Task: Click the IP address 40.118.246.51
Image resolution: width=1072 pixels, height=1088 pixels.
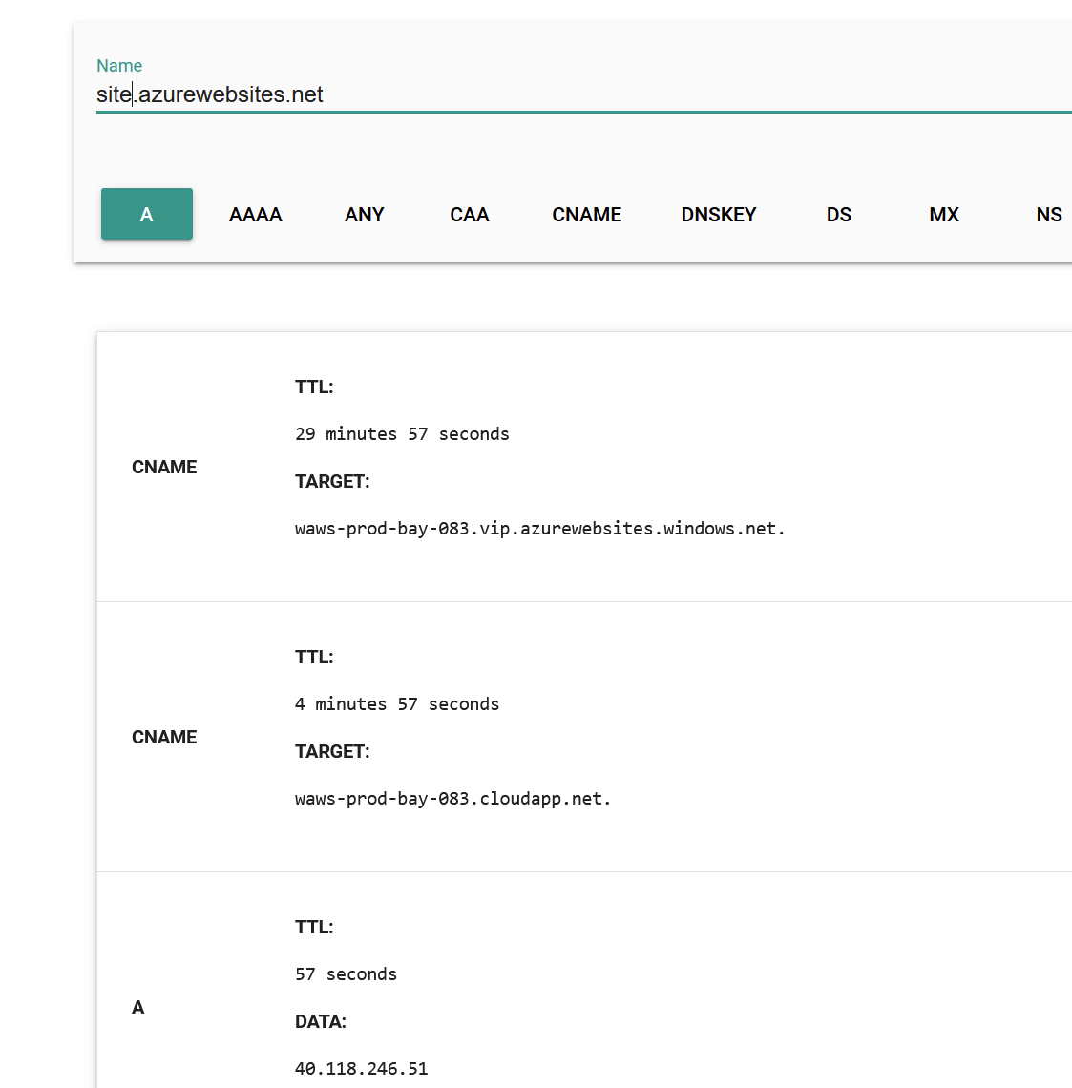Action: [362, 1069]
